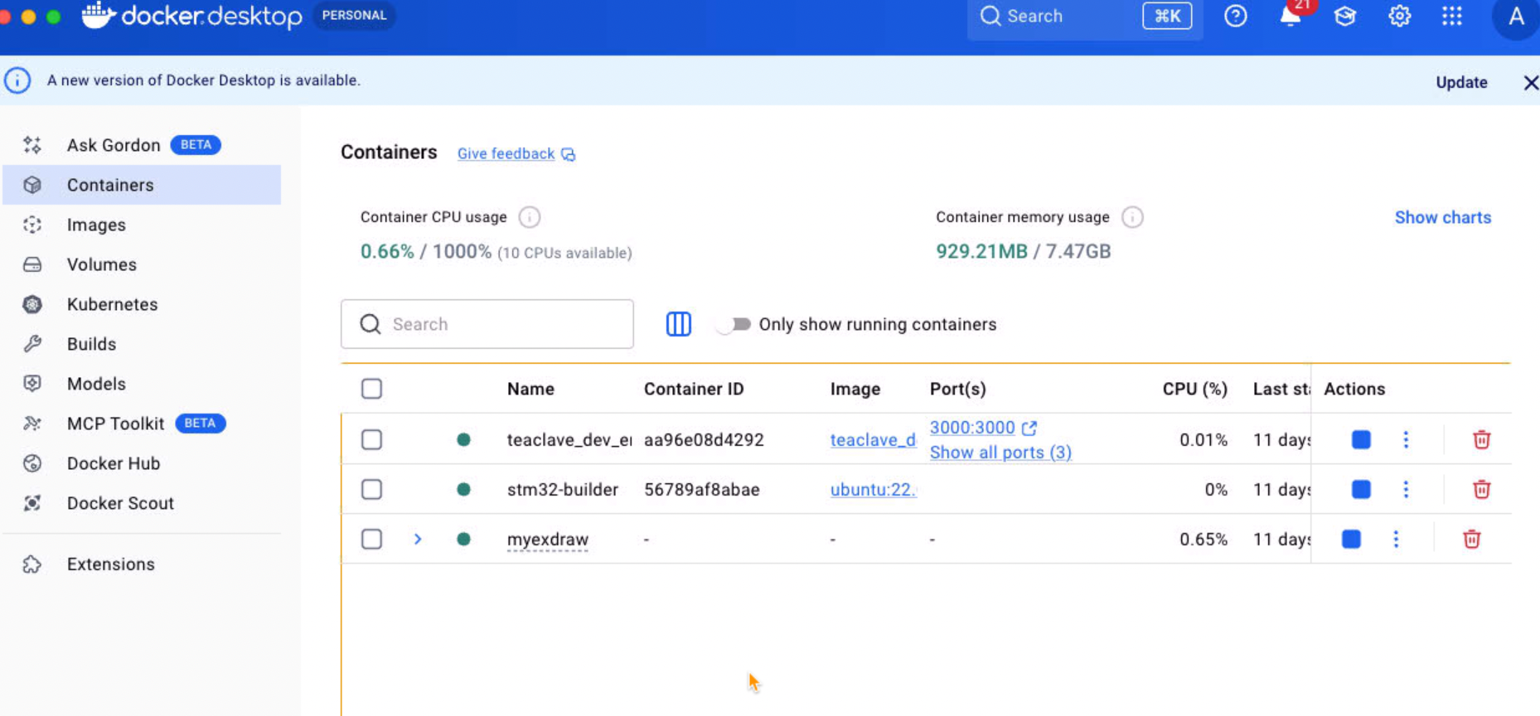The height and width of the screenshot is (716, 1540).
Task: Click the Docker Scout icon
Action: pyautogui.click(x=32, y=503)
